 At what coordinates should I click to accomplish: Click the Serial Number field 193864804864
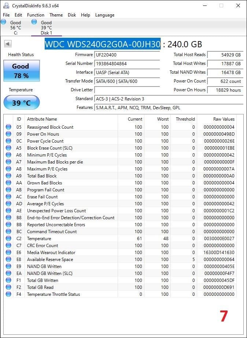pyautogui.click(x=127, y=63)
